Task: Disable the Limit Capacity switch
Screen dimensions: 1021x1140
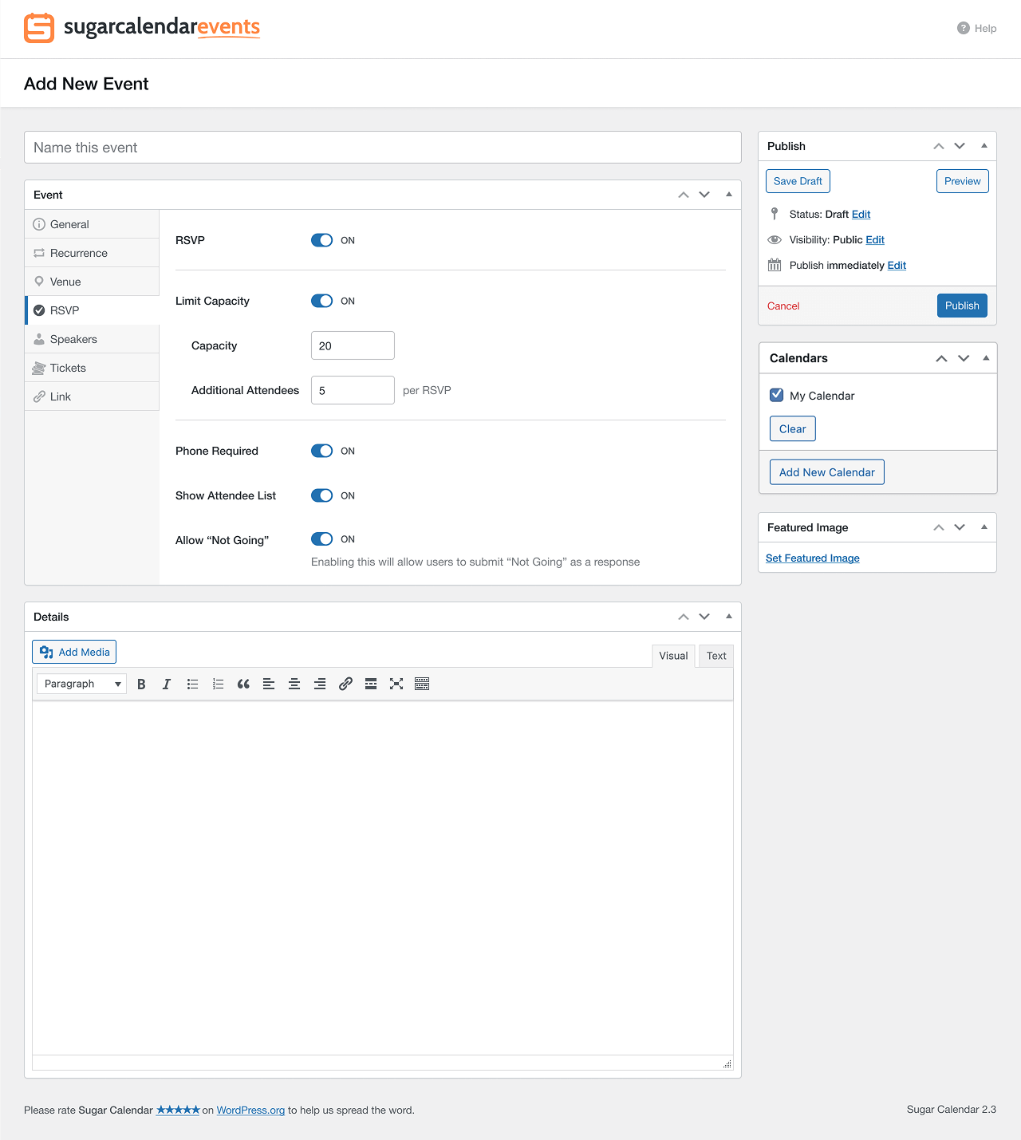Action: tap(322, 301)
